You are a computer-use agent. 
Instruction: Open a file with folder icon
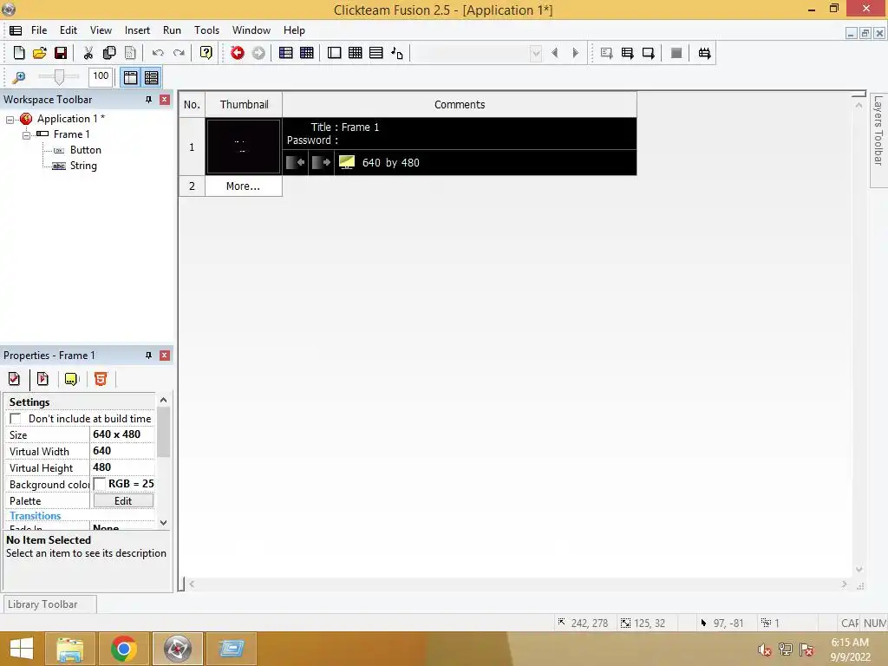[x=40, y=53]
